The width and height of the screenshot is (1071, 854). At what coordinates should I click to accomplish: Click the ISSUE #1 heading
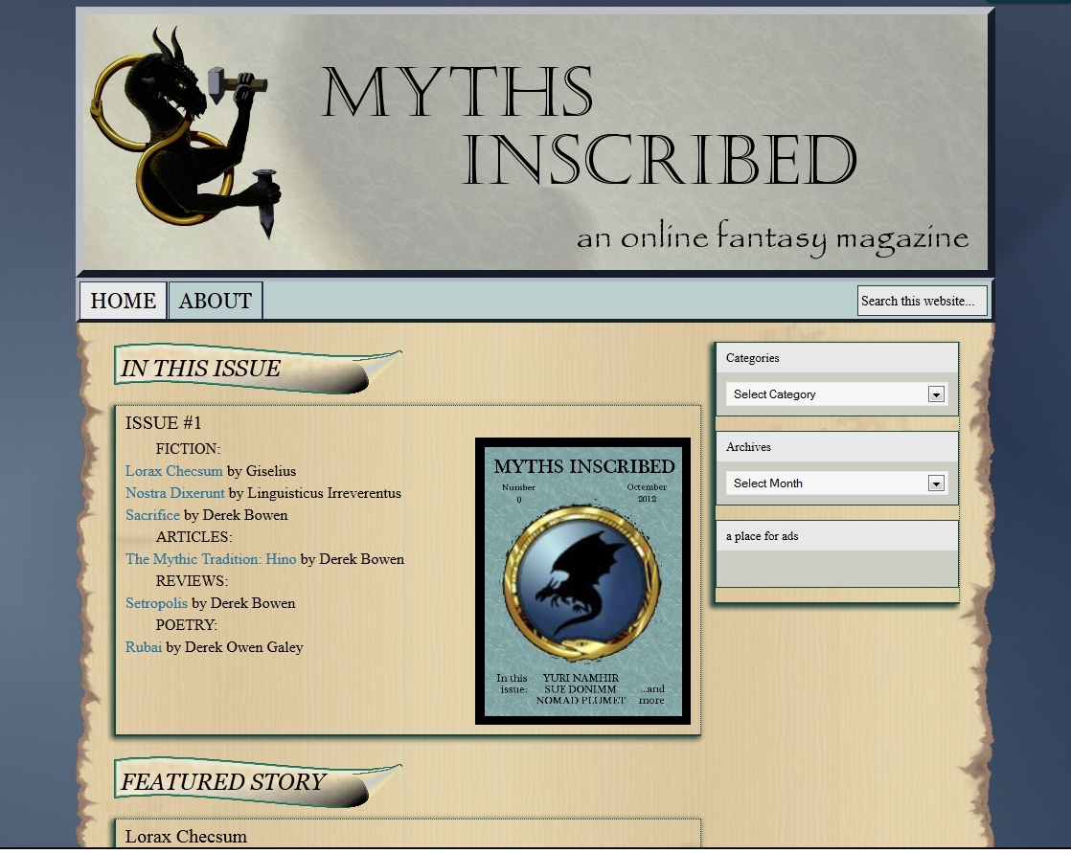(163, 423)
